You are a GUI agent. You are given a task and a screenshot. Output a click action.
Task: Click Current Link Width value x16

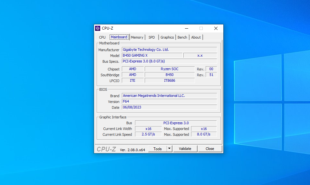148,129
